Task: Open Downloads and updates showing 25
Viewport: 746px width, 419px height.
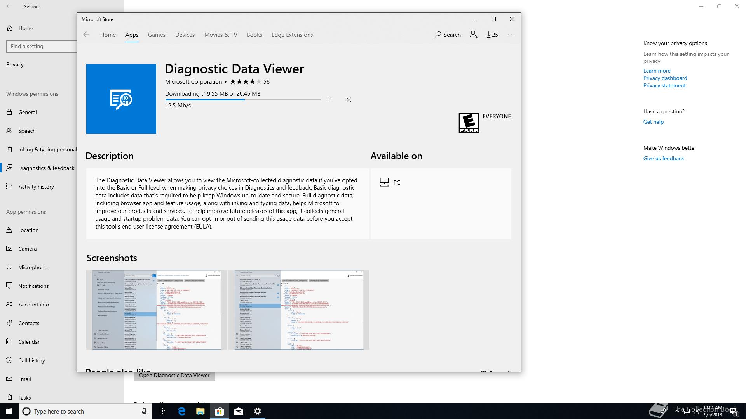Action: click(x=492, y=35)
